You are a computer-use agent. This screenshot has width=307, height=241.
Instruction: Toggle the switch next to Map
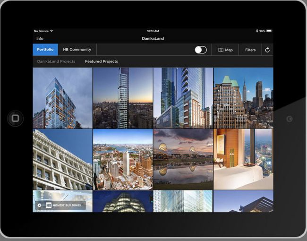pyautogui.click(x=201, y=50)
